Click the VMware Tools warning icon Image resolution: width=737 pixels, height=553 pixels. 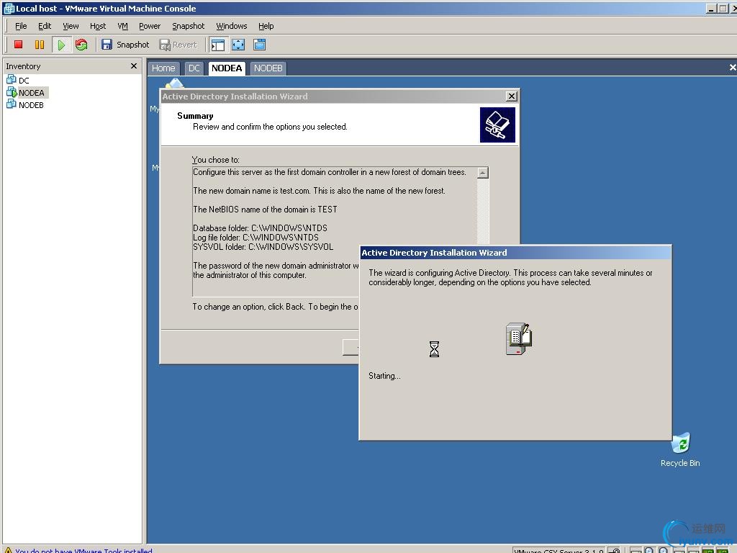(x=8, y=549)
